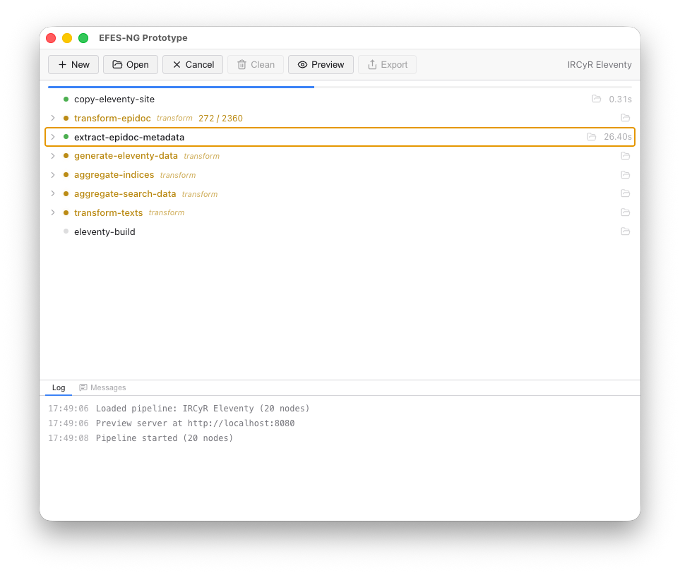The width and height of the screenshot is (680, 573).
Task: Open folder icon for aggregate-search-data row
Action: (x=625, y=193)
